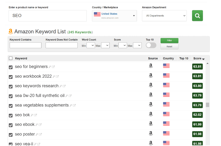Click the scrollbar up arrow of keyword list
Viewport: 221px width, 146px height.
[207, 64]
